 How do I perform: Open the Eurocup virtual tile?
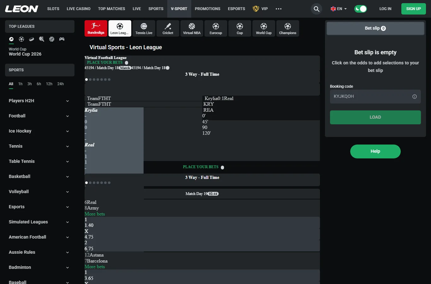[216, 28]
